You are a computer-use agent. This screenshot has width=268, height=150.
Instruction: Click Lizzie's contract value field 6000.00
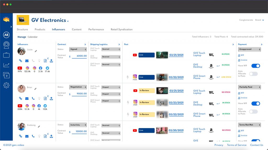pyautogui.click(x=79, y=56)
